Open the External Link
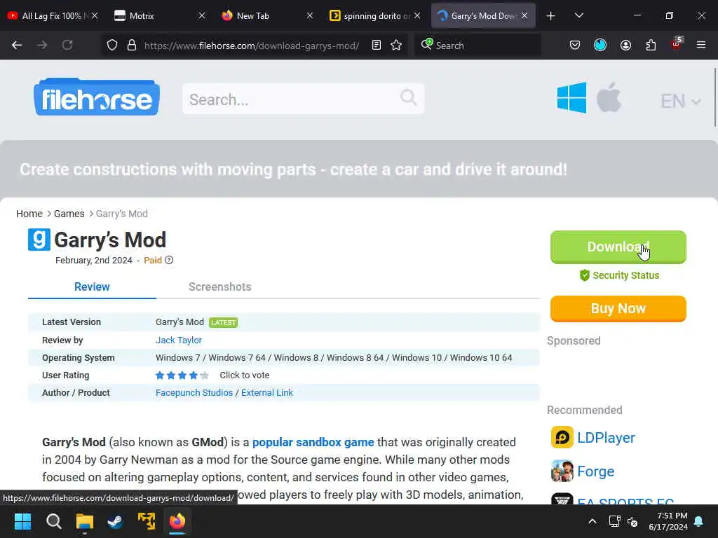This screenshot has height=538, width=718. click(x=267, y=393)
